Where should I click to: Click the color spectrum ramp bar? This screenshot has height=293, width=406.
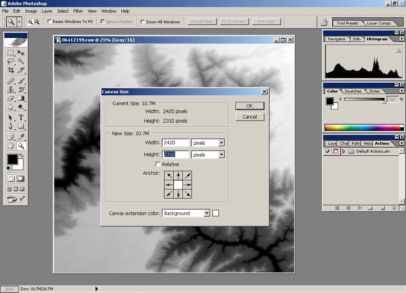click(362, 128)
